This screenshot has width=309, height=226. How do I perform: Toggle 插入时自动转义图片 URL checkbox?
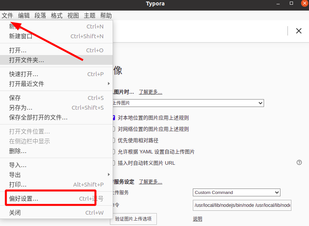tap(114, 163)
